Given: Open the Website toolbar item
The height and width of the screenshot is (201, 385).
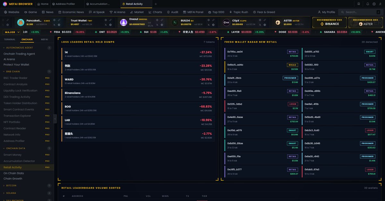Looking at the screenshot, I should (12, 12).
